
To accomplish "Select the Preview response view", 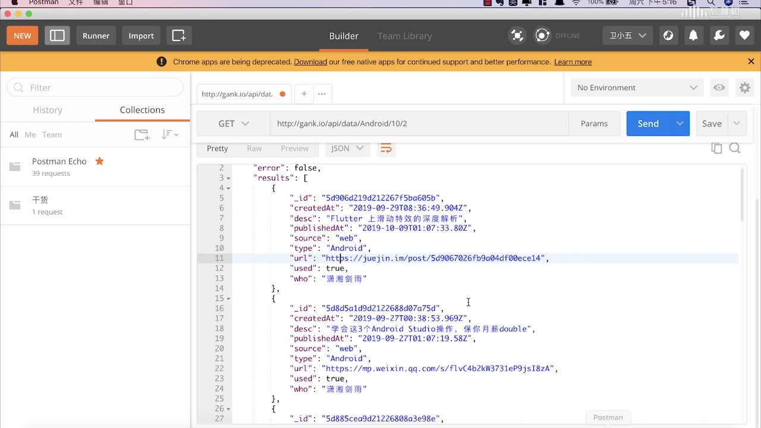I will point(295,149).
